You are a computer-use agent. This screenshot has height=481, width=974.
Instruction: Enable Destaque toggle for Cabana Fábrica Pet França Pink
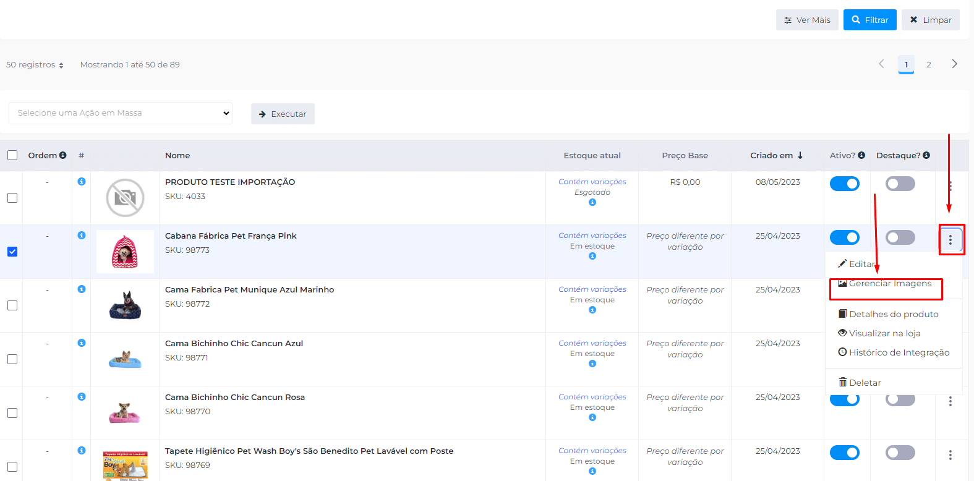(x=900, y=237)
